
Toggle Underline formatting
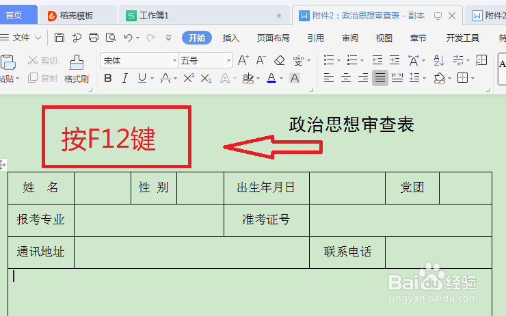142,78
